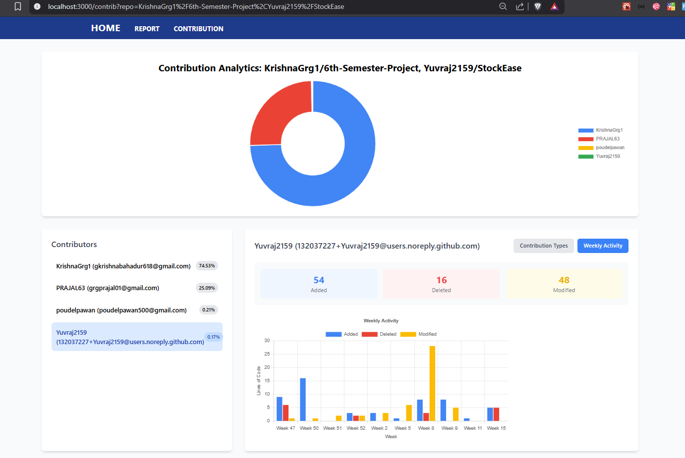685x458 pixels.
Task: Click the Yuvraj2159 email header in details panel
Action: coord(367,246)
